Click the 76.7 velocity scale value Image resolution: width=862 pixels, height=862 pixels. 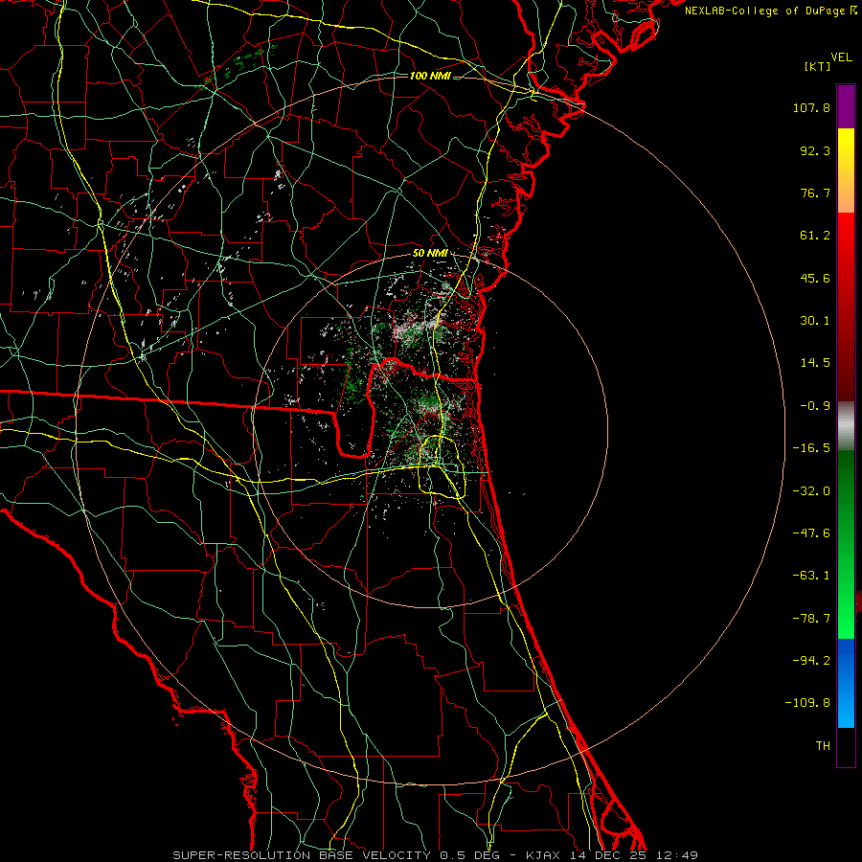click(815, 193)
